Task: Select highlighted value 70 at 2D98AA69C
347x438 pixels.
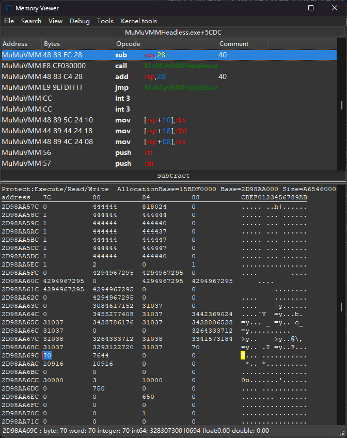Action: 47,355
